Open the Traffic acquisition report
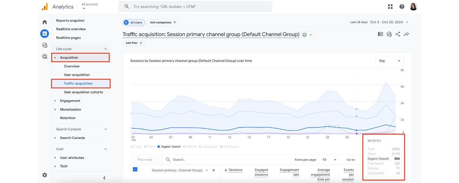The width and height of the screenshot is (459, 183). pos(78,83)
